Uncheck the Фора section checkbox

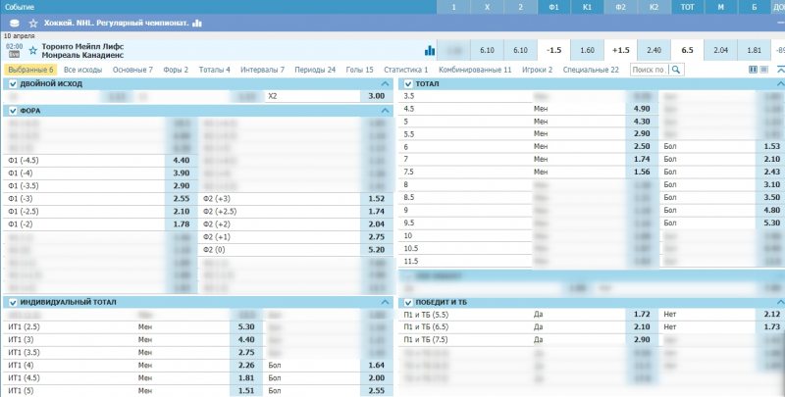pyautogui.click(x=13, y=111)
